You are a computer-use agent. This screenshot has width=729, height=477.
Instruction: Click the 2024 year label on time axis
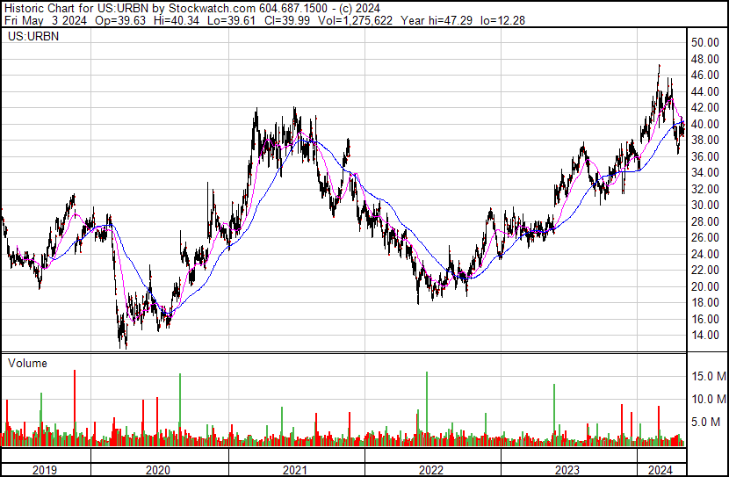coord(660,470)
